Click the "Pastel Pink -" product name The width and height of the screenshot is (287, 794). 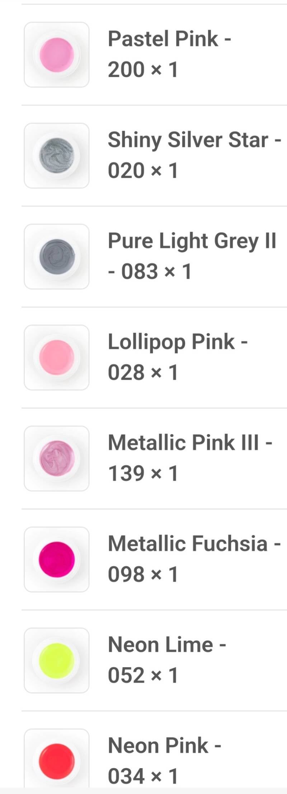point(169,39)
